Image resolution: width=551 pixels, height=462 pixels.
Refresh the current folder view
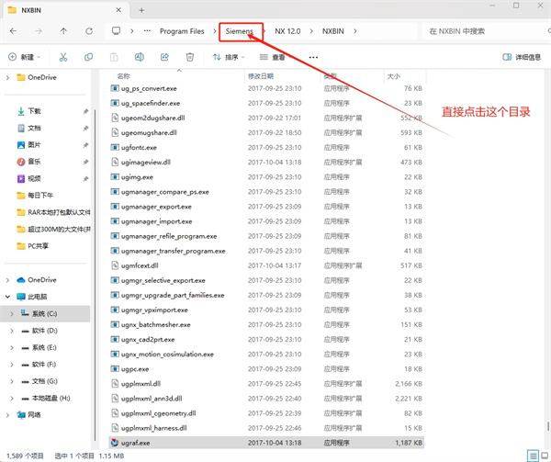[88, 31]
